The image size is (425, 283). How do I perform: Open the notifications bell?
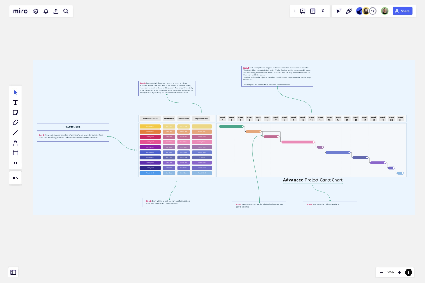click(x=46, y=11)
